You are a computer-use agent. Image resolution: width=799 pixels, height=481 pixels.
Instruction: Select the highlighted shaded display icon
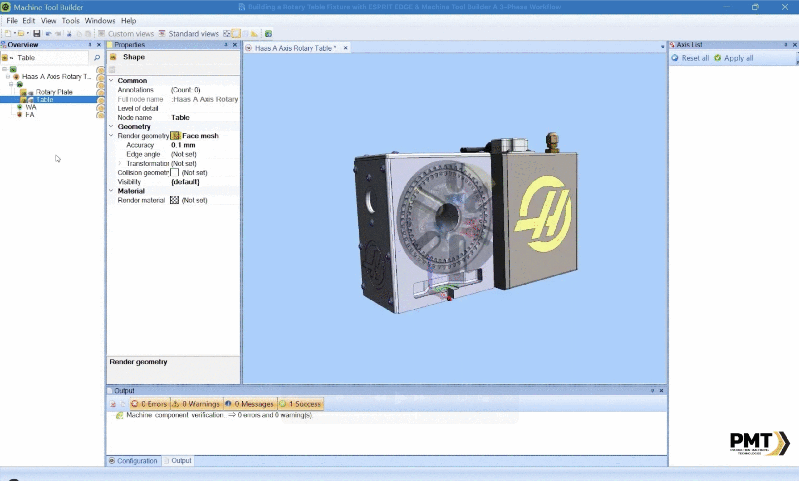pyautogui.click(x=236, y=33)
